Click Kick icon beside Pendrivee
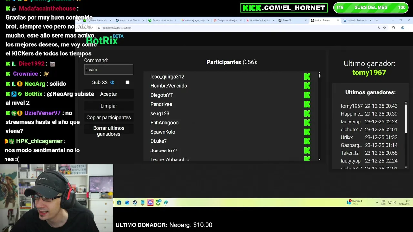This screenshot has width=413, height=232. coord(307,104)
